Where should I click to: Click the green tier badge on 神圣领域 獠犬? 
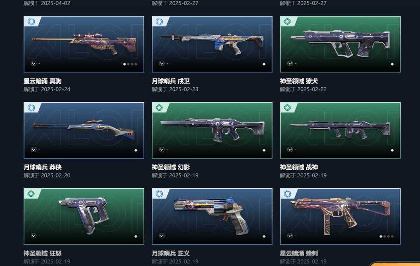(x=287, y=21)
